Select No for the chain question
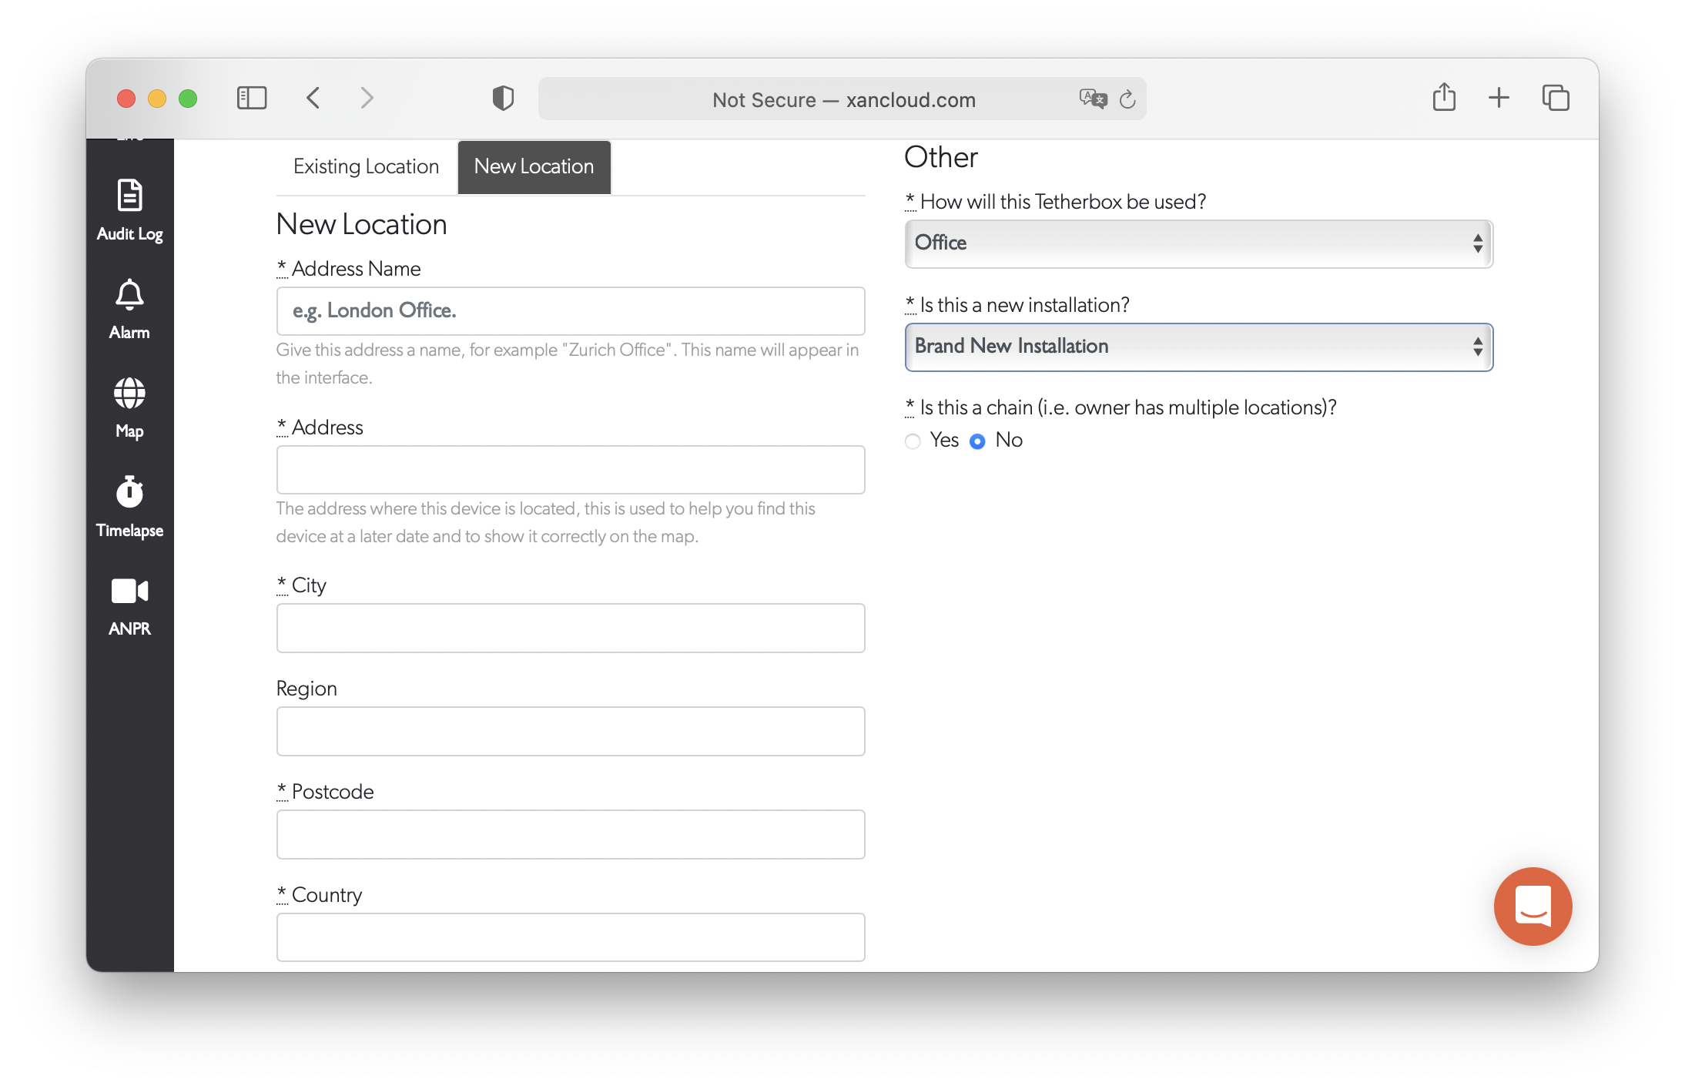The width and height of the screenshot is (1685, 1086). coord(977,441)
